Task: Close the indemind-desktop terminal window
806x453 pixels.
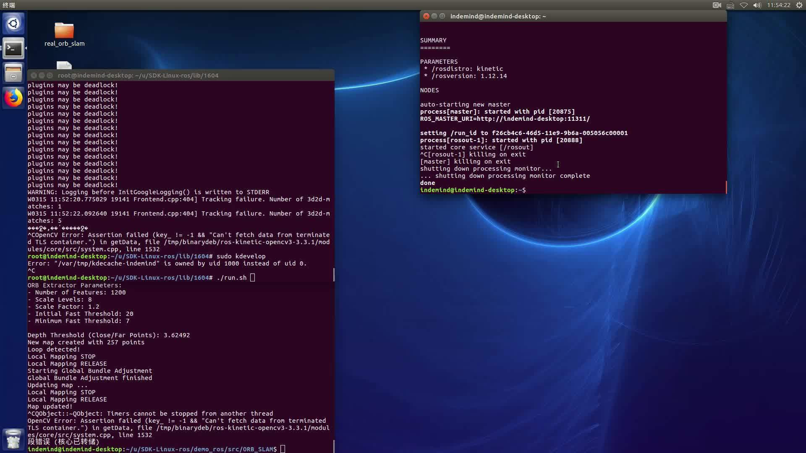Action: (x=426, y=16)
